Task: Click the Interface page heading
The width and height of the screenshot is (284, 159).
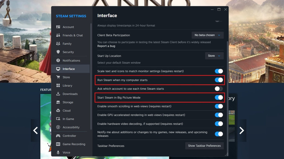Action: click(107, 16)
